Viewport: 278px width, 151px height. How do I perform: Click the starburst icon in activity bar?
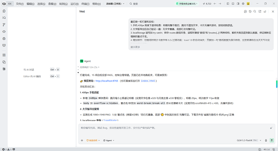[x=4, y=69]
